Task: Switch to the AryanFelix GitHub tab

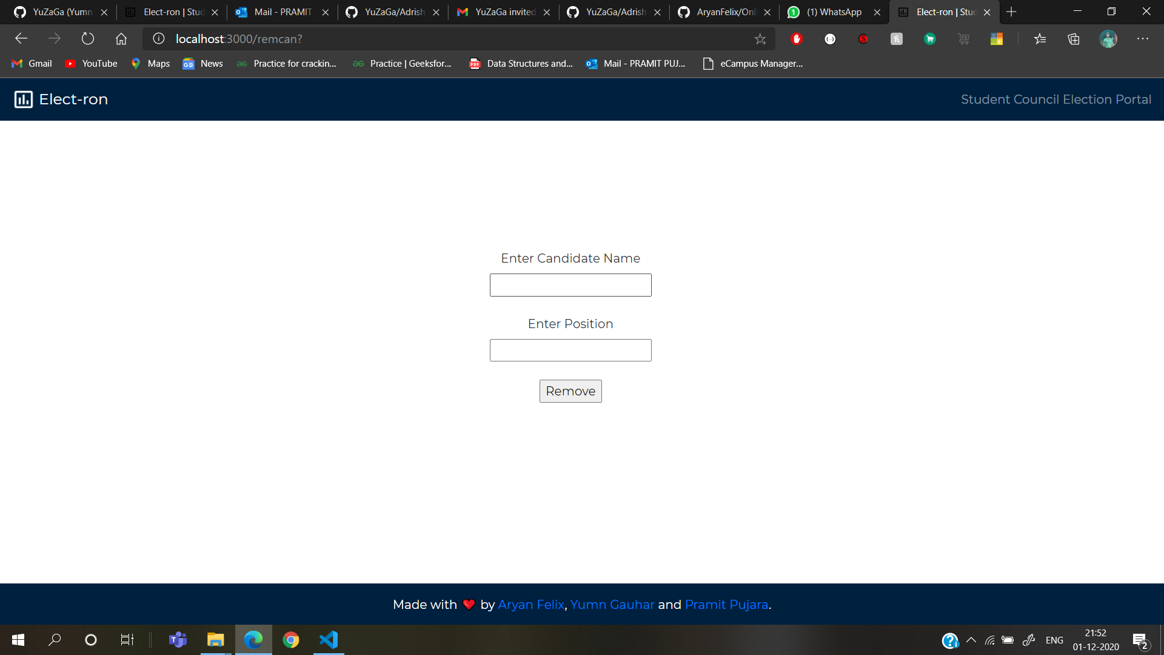Action: point(724,12)
